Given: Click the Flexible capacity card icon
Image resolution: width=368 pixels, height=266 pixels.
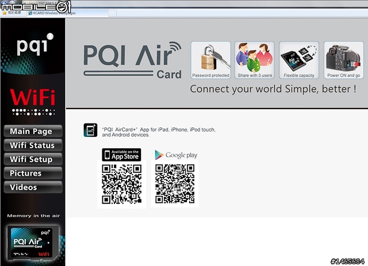Looking at the screenshot, I should [299, 60].
